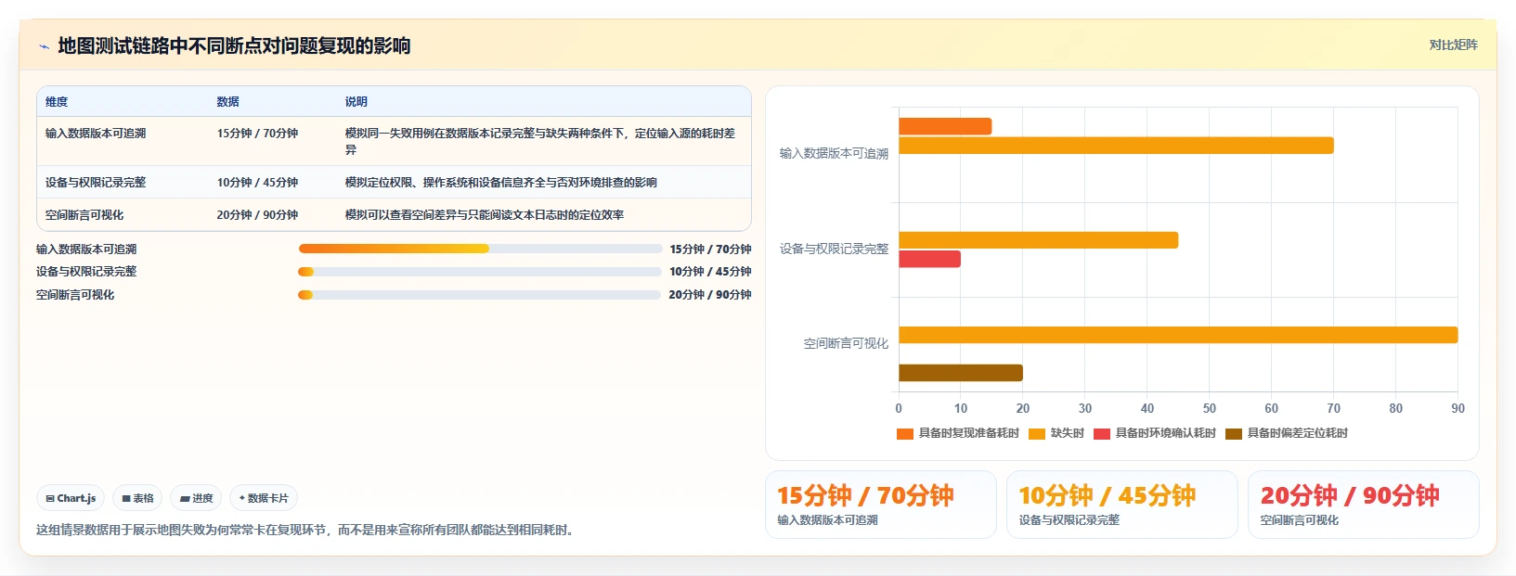The width and height of the screenshot is (1516, 576).
Task: Click progress bar for 设备与权限记录完整
Action: (480, 272)
